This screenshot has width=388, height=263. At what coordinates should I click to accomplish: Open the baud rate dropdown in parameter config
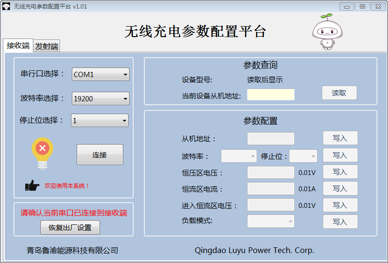(x=239, y=156)
